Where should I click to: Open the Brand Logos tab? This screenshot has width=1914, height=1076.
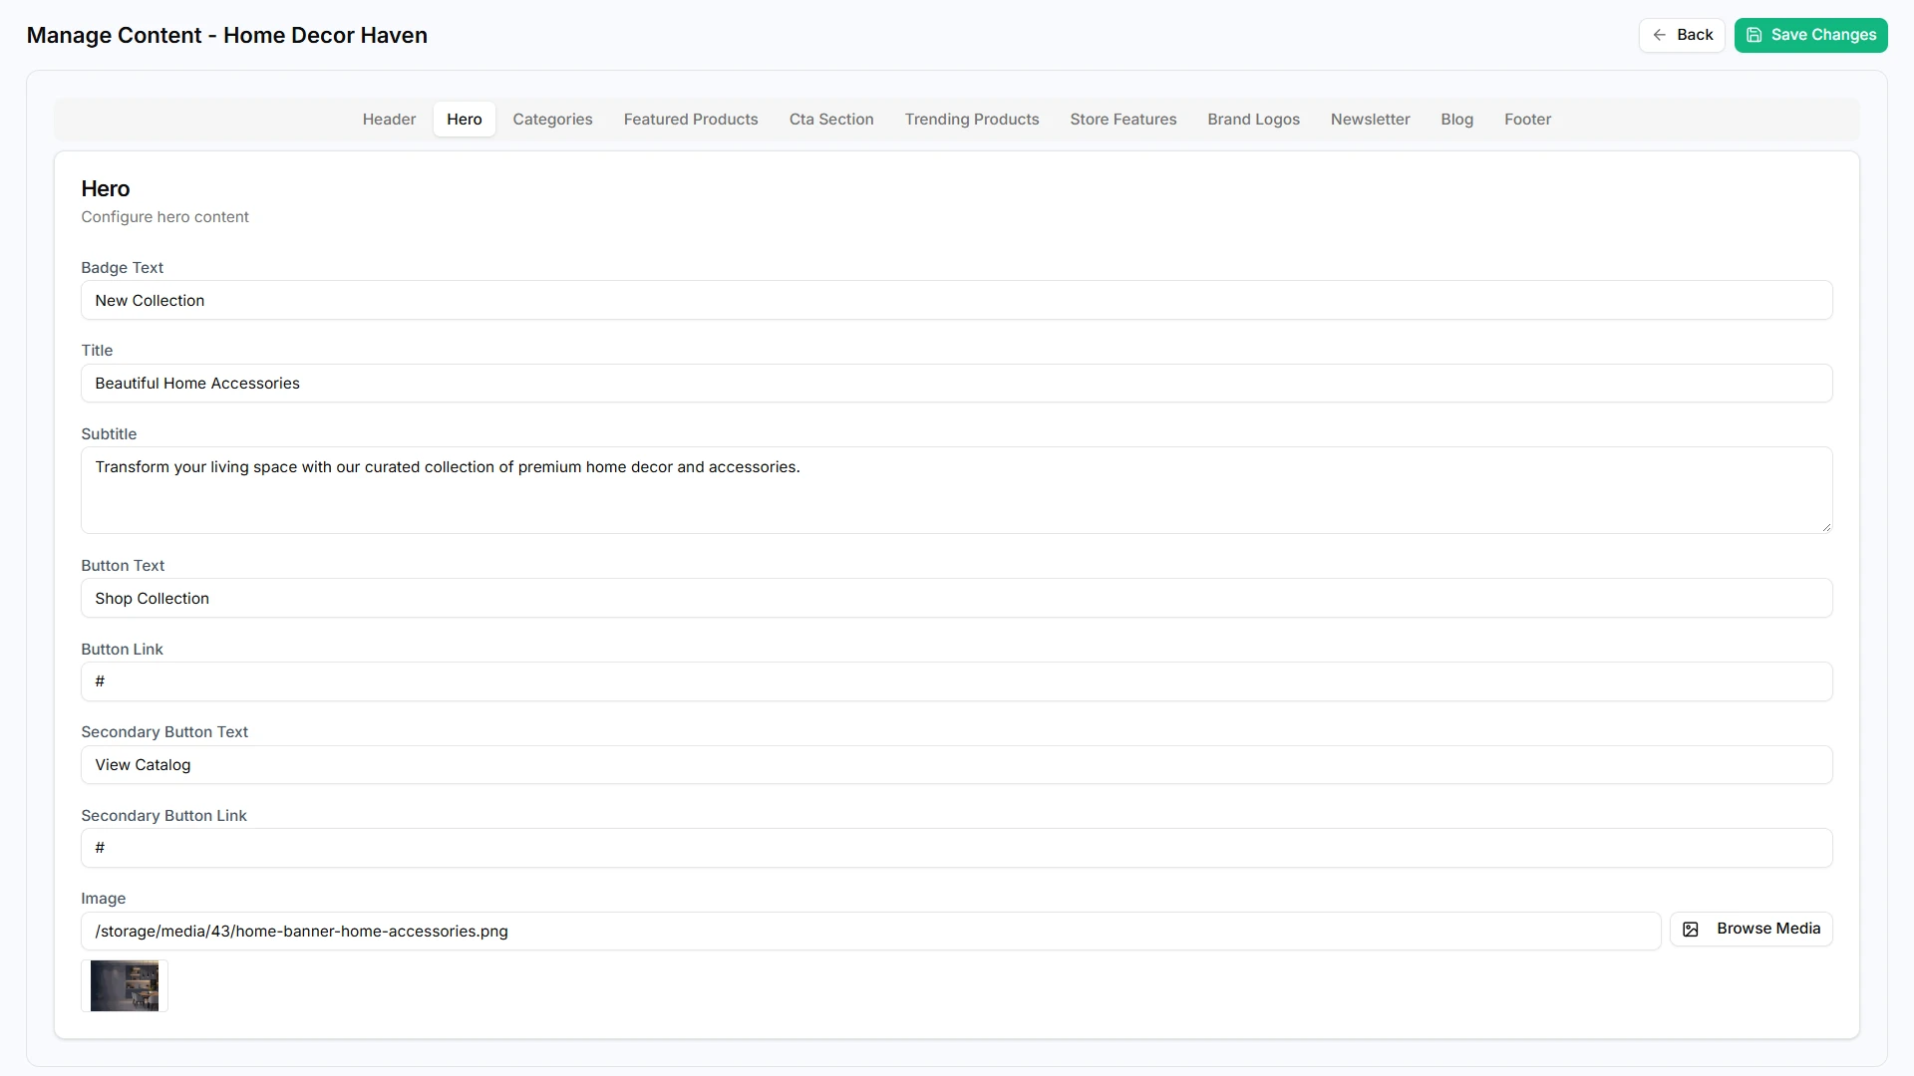tap(1253, 120)
